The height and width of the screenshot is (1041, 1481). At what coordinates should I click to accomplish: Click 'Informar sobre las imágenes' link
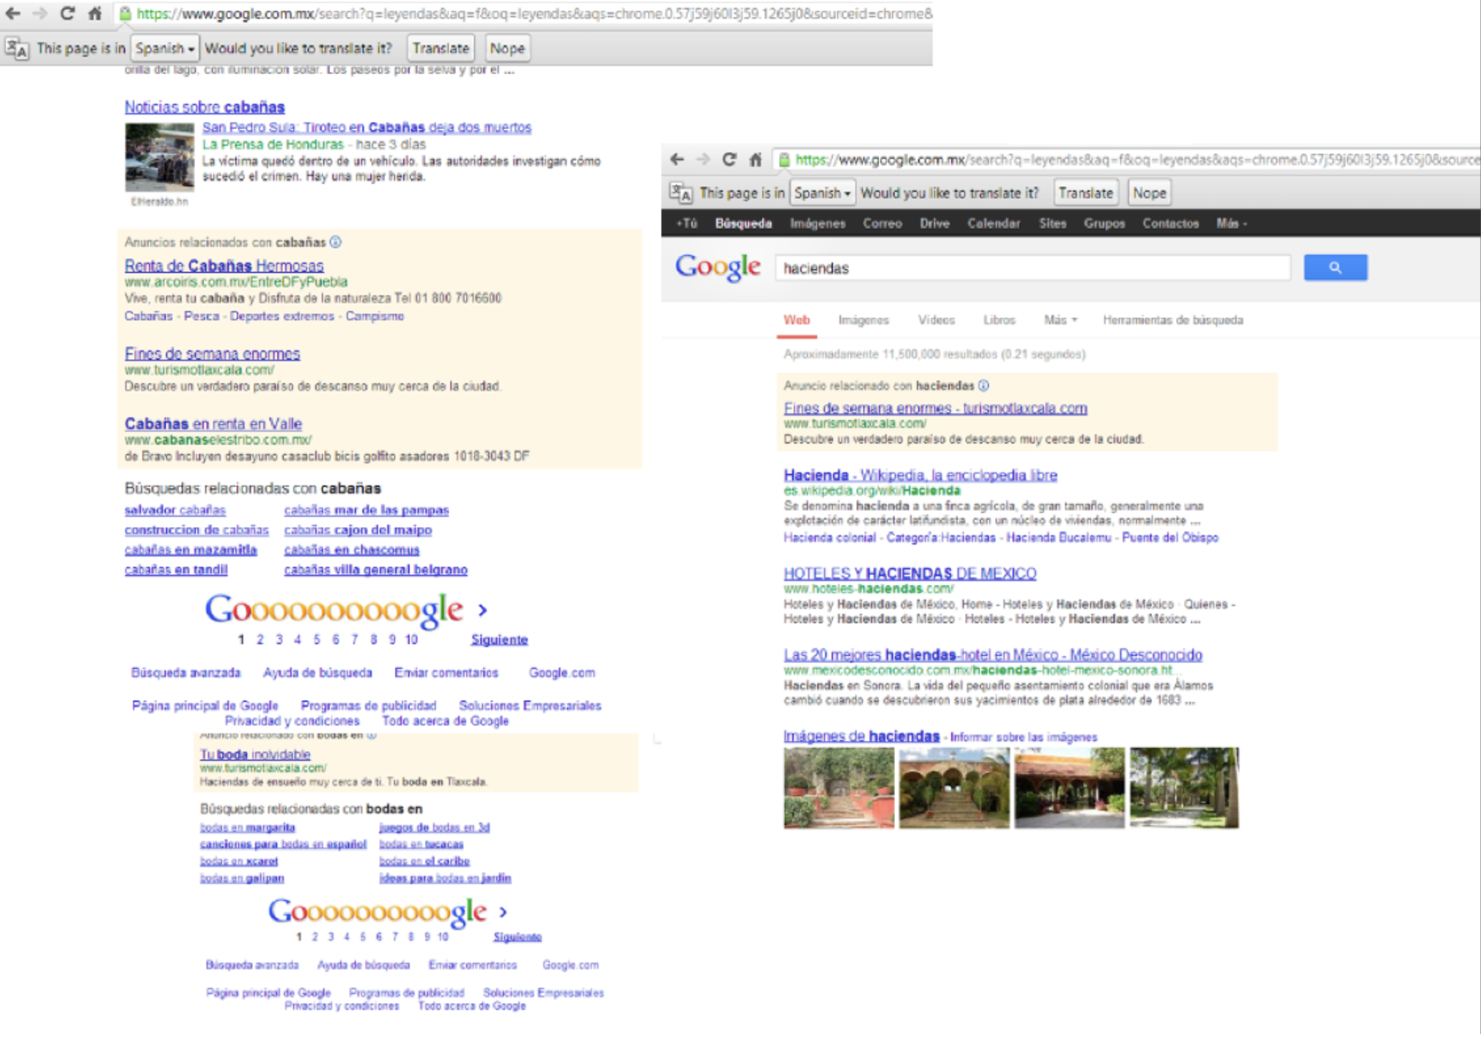point(1023,737)
